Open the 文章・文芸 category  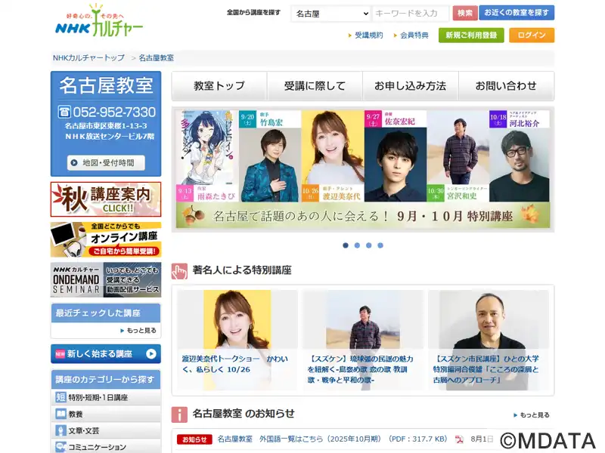[x=106, y=430]
